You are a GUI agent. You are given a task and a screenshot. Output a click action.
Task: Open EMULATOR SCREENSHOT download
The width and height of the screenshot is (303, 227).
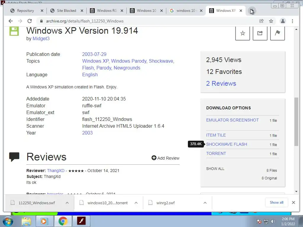coord(232,120)
